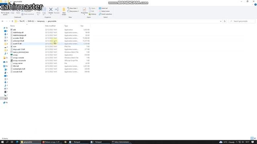This screenshot has height=144, width=257.
Task: Select the AdbWinApi.dll file
Action: (18, 32)
